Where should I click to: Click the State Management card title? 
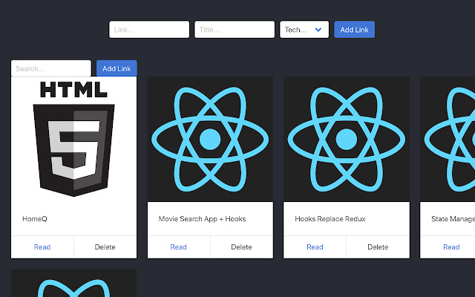[x=453, y=219]
